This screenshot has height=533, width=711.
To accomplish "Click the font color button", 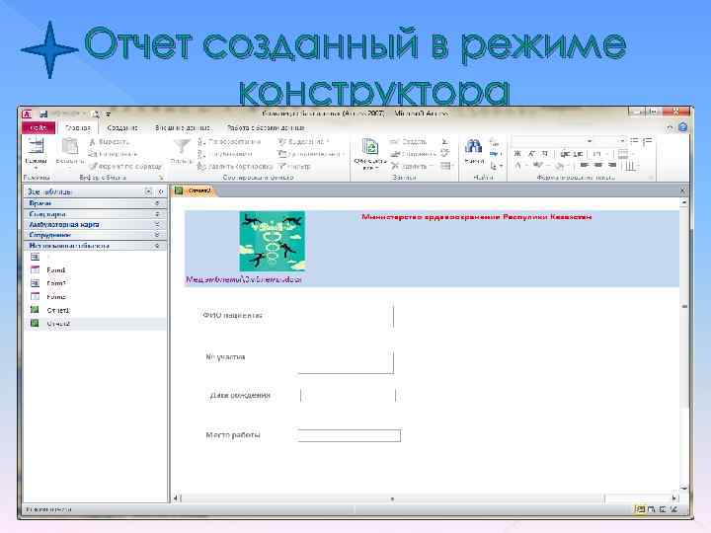I will (518, 166).
